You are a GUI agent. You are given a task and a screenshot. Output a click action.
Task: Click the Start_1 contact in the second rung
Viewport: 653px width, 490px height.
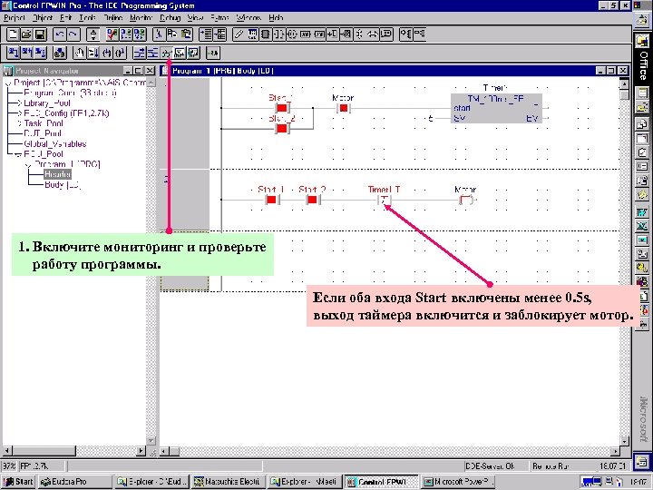pyautogui.click(x=271, y=200)
